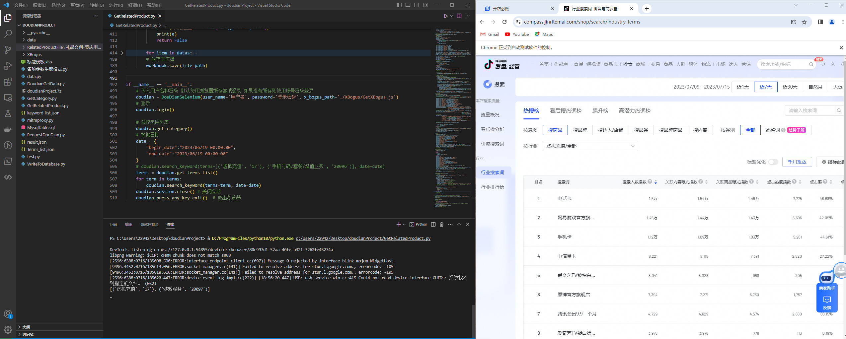Select the 搜品牌 intent option

click(580, 130)
